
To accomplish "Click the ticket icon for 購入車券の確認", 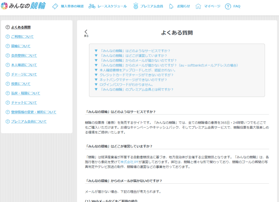I will click(x=55, y=7).
